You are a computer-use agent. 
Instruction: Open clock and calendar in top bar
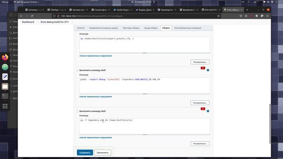pos(141,2)
